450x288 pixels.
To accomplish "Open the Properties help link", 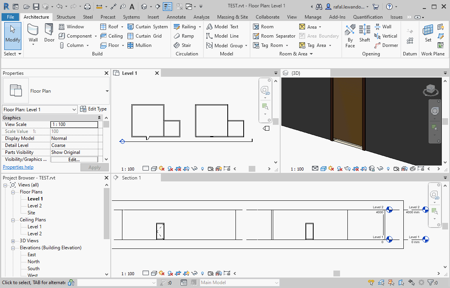I will coord(18,167).
